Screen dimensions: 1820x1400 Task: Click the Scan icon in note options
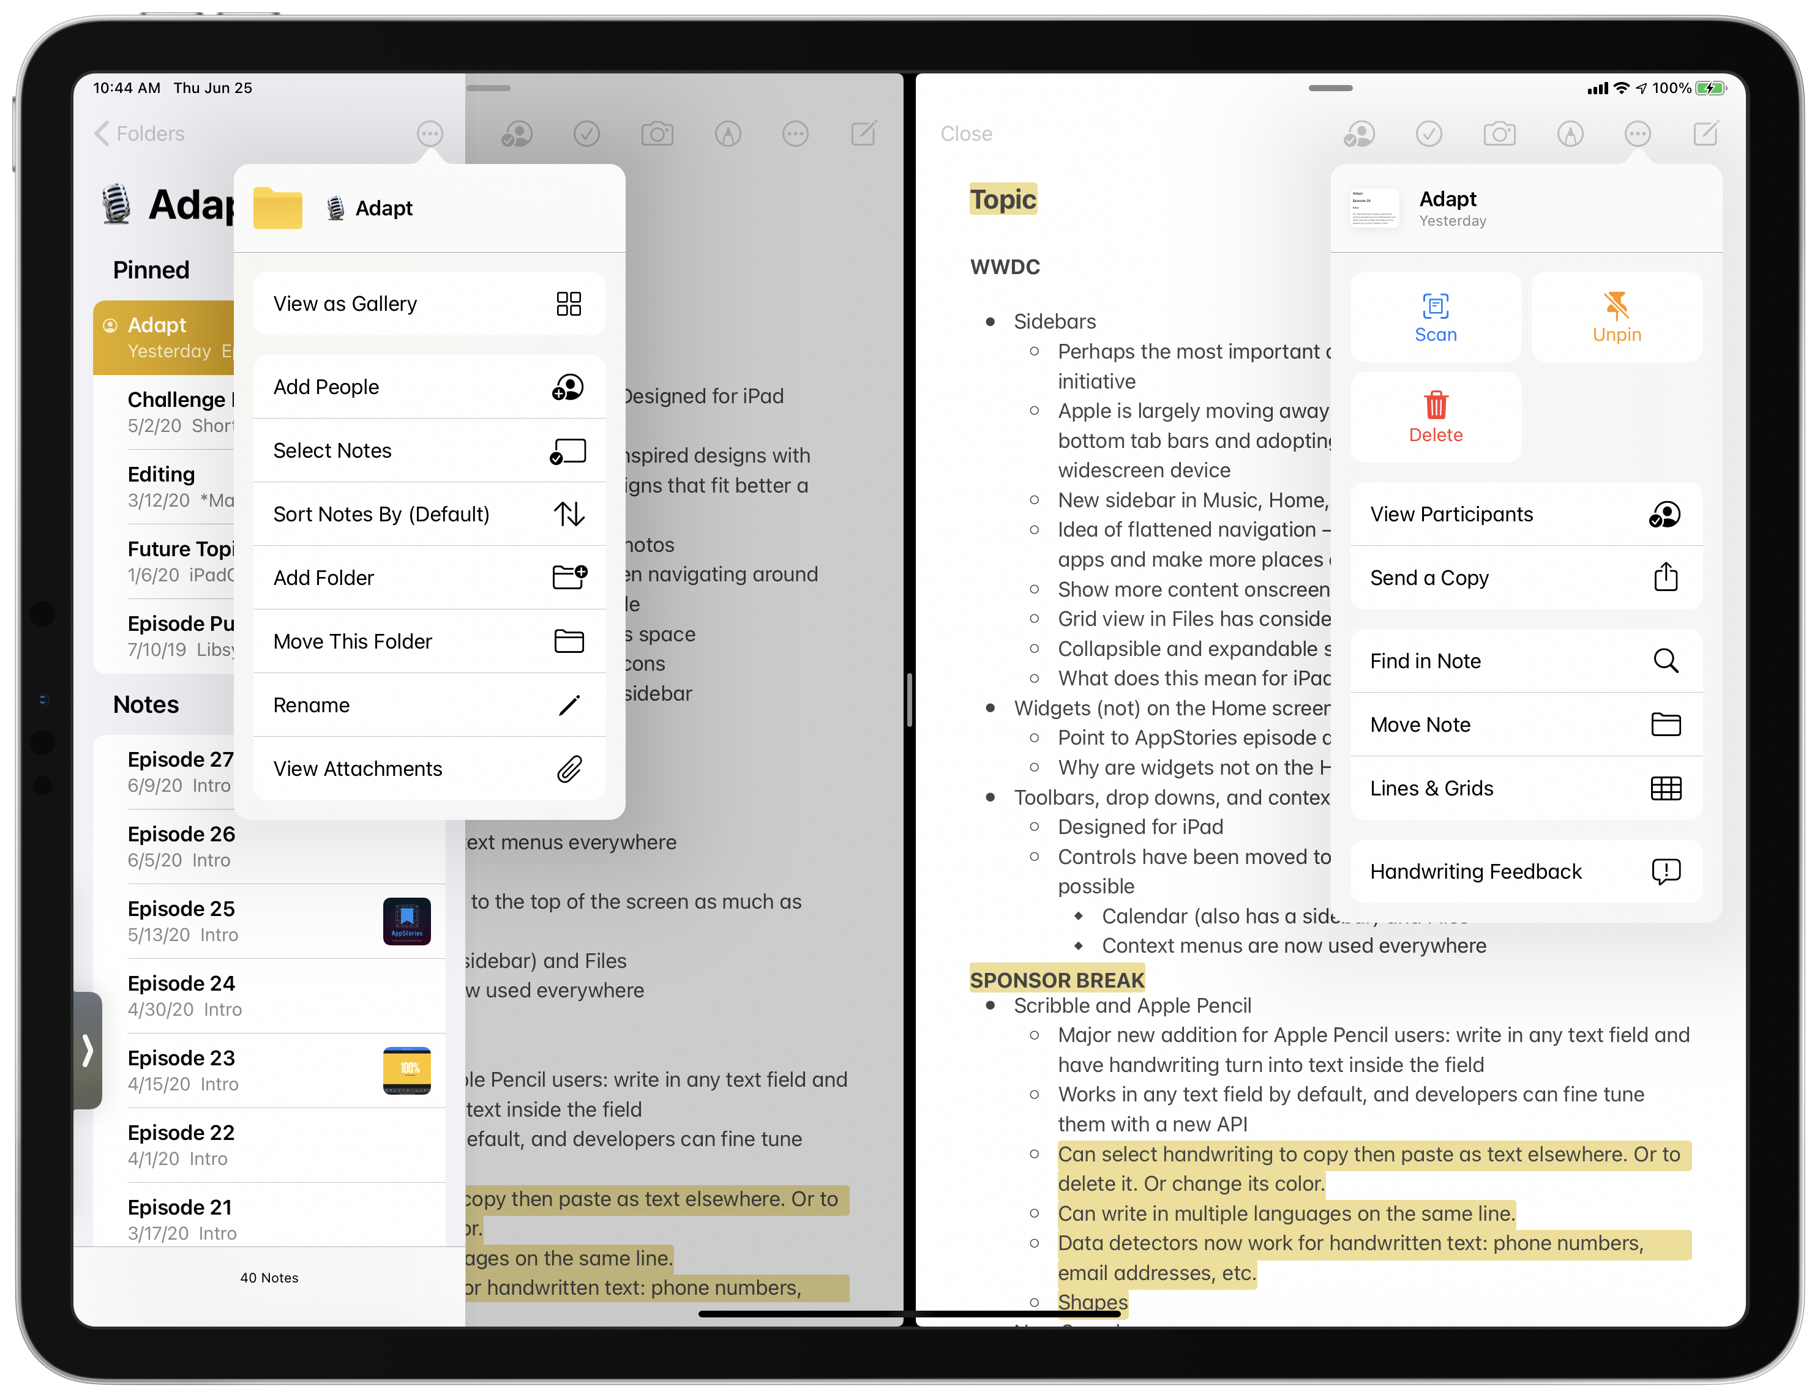point(1434,313)
